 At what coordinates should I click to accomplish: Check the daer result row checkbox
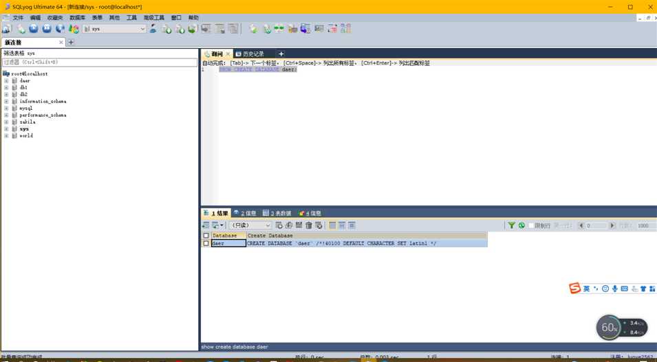click(x=206, y=243)
